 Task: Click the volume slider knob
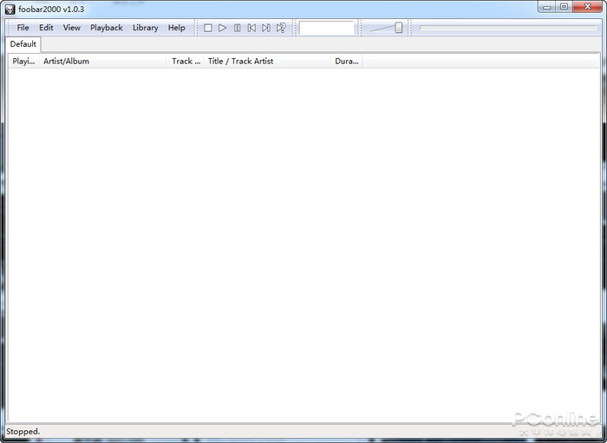coord(398,28)
